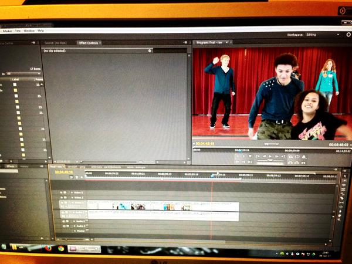Open the Marker menu
The width and height of the screenshot is (352, 264).
[x=7, y=31]
